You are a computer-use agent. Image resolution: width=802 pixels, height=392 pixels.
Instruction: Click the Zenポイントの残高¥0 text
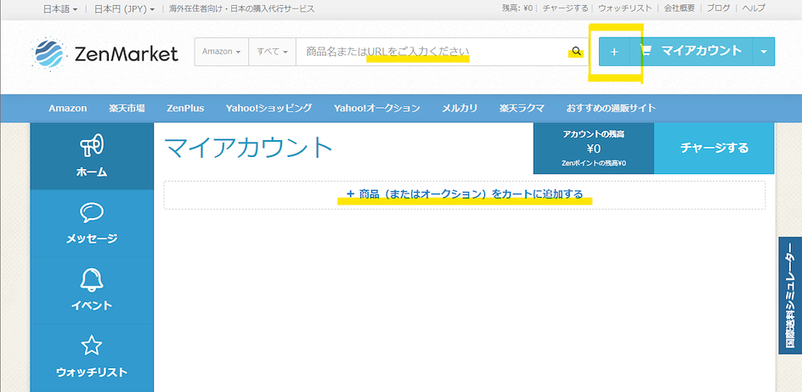(x=594, y=163)
